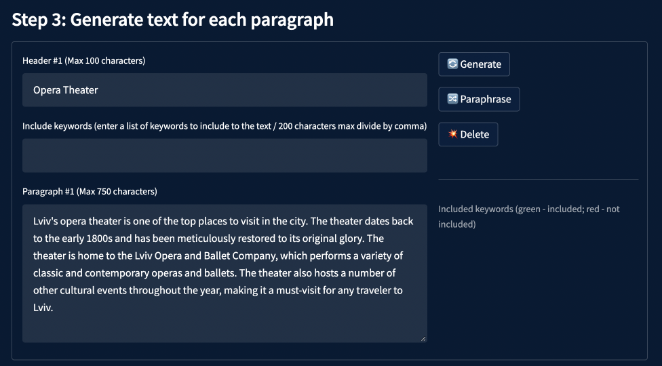Image resolution: width=662 pixels, height=366 pixels.
Task: Click the text area resize handle
Action: click(423, 339)
